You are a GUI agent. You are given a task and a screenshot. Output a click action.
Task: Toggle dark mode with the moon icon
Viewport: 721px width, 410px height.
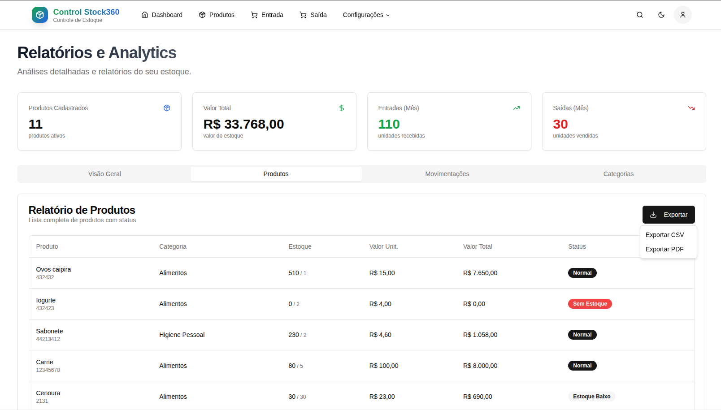pos(661,14)
